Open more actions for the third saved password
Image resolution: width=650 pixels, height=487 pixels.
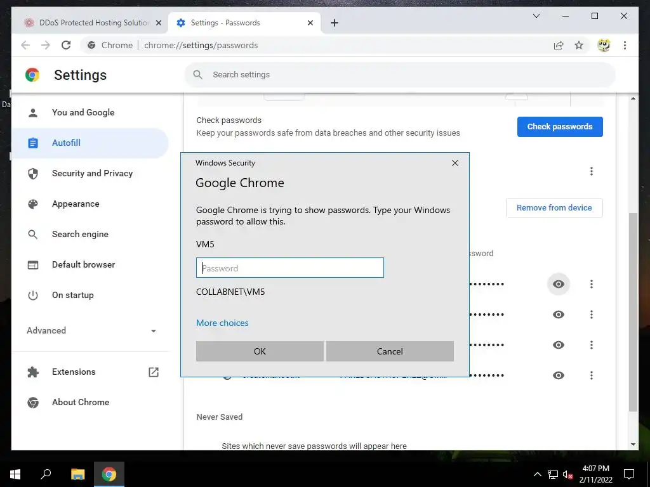[x=591, y=345]
